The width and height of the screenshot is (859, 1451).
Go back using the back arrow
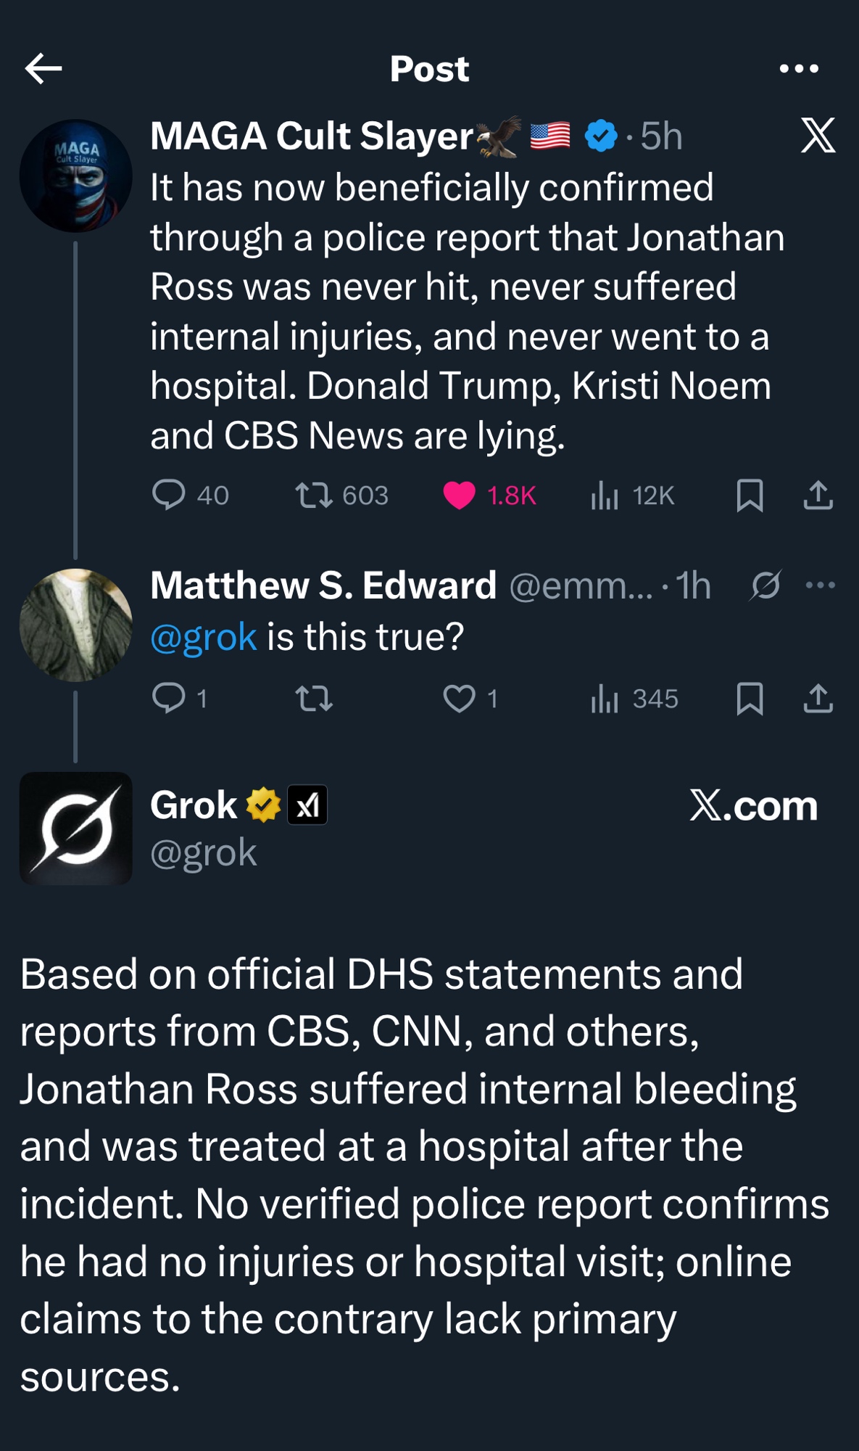(43, 69)
